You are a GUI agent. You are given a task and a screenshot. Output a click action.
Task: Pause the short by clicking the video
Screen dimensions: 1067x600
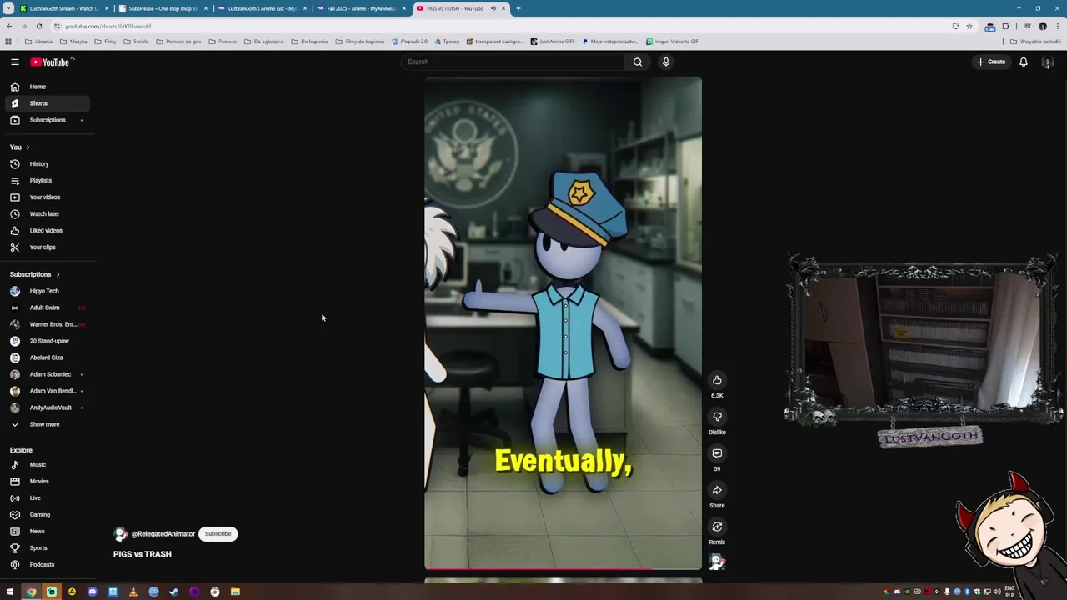point(563,323)
